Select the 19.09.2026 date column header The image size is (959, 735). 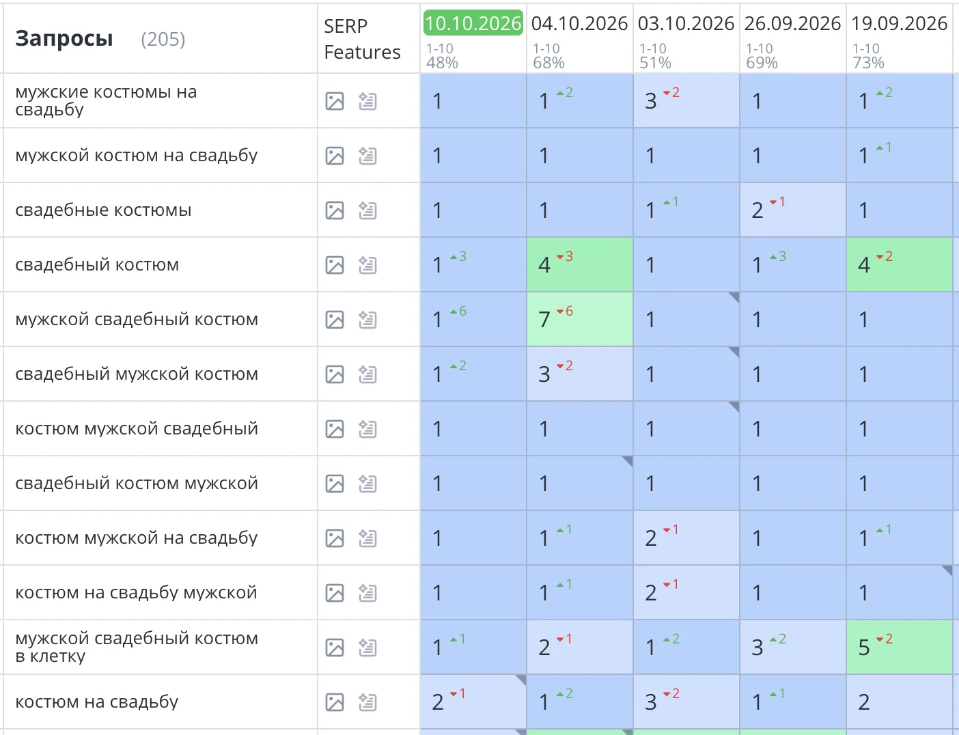(x=899, y=23)
